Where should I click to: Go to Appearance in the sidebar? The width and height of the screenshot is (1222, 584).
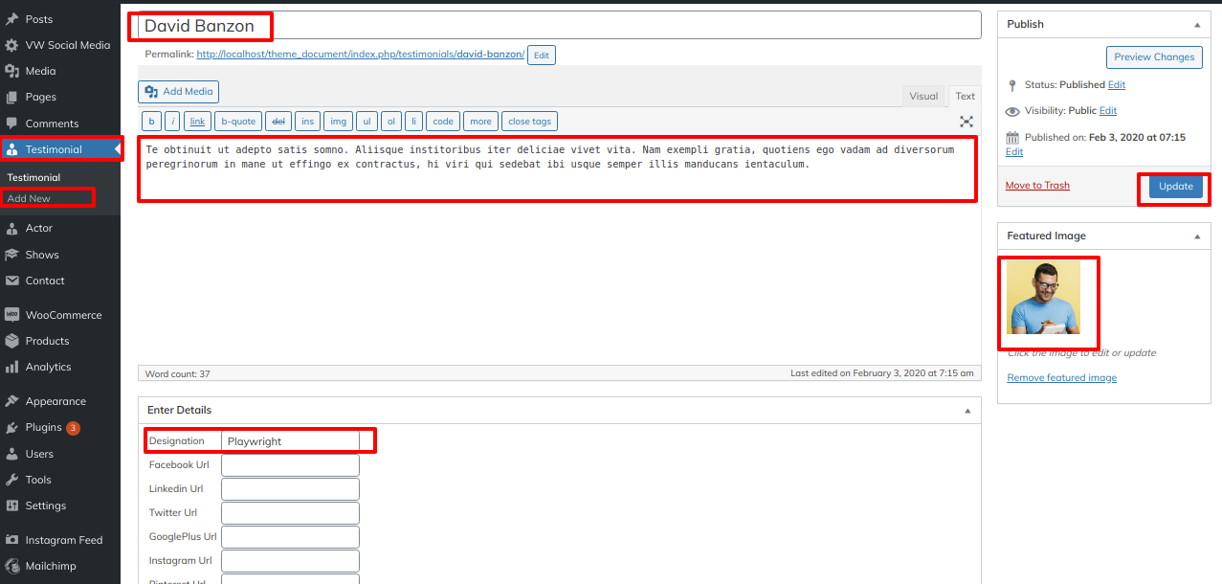coord(56,401)
